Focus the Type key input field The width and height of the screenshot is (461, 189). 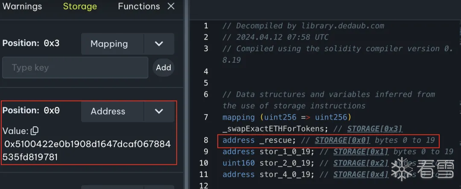[75, 68]
